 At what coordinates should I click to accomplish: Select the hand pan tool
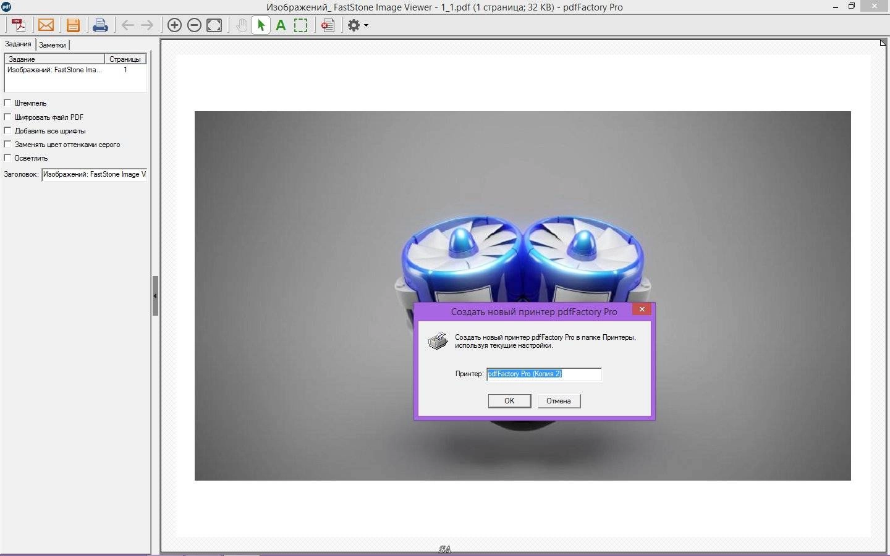tap(242, 25)
